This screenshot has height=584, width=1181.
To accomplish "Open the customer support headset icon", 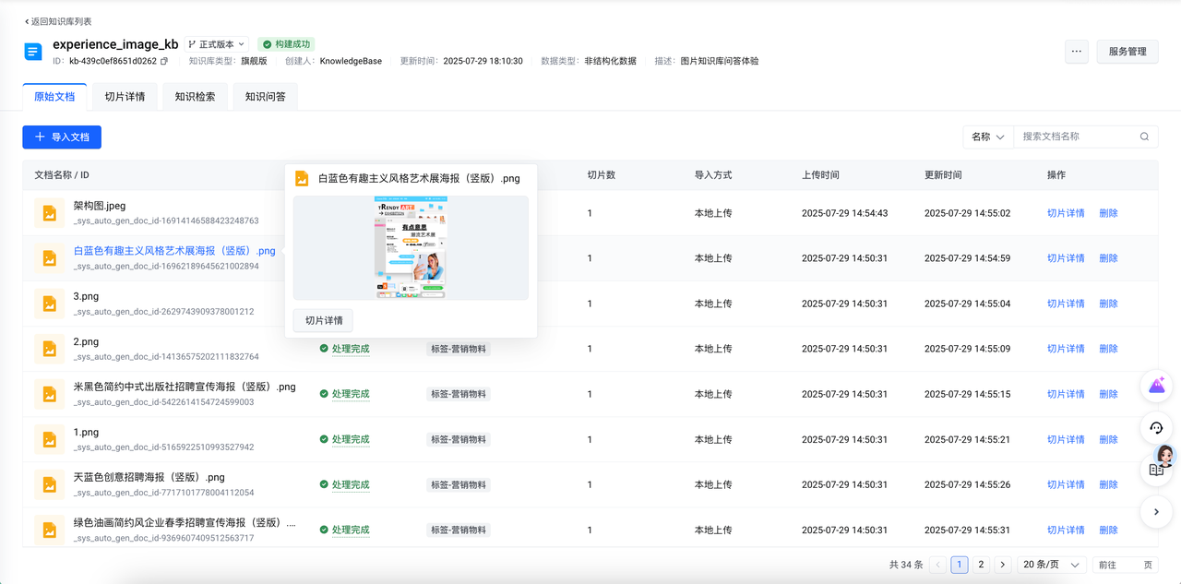I will [1157, 428].
